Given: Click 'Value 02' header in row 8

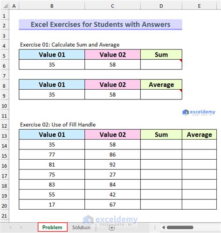Looking at the screenshot, I should click(x=112, y=85).
